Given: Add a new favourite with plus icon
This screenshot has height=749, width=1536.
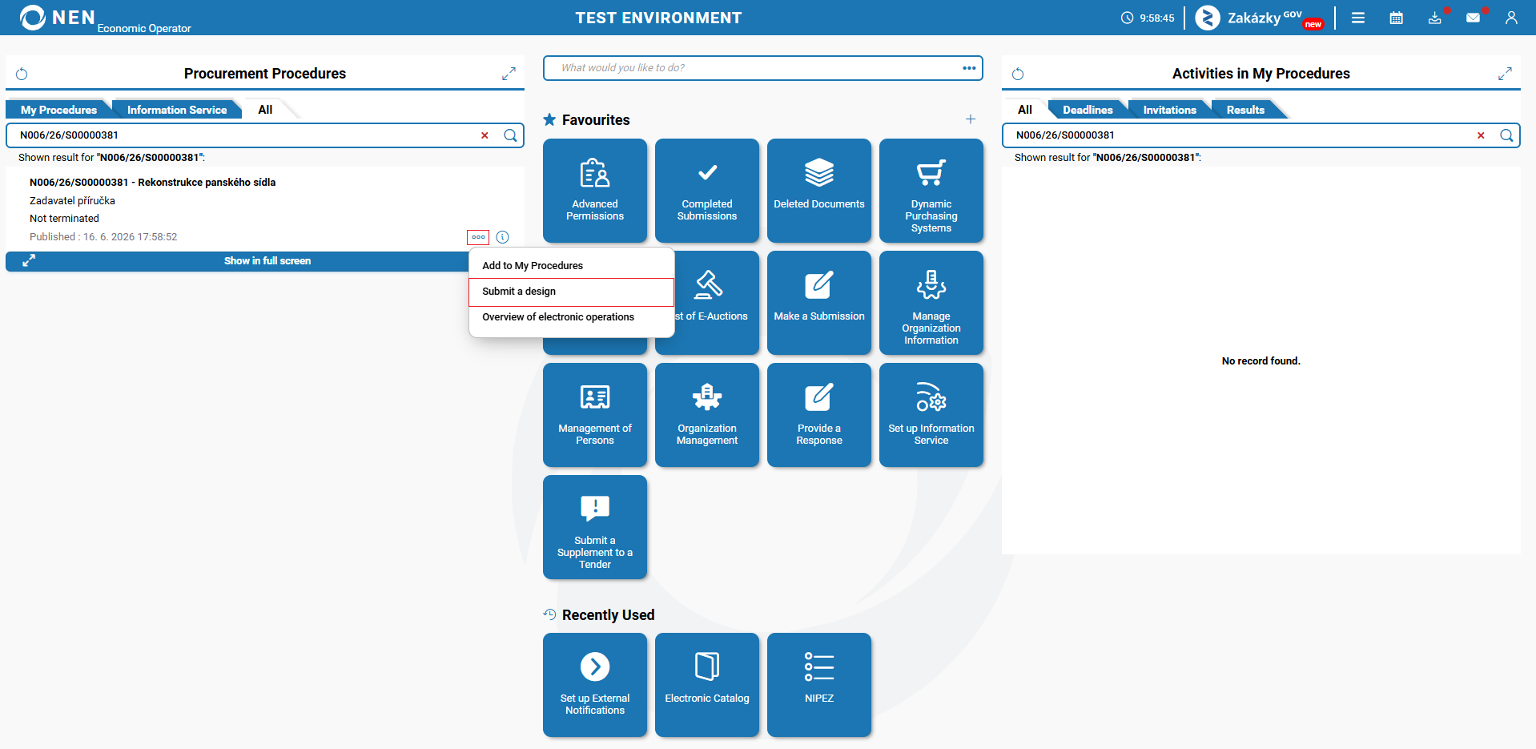Looking at the screenshot, I should [x=971, y=119].
